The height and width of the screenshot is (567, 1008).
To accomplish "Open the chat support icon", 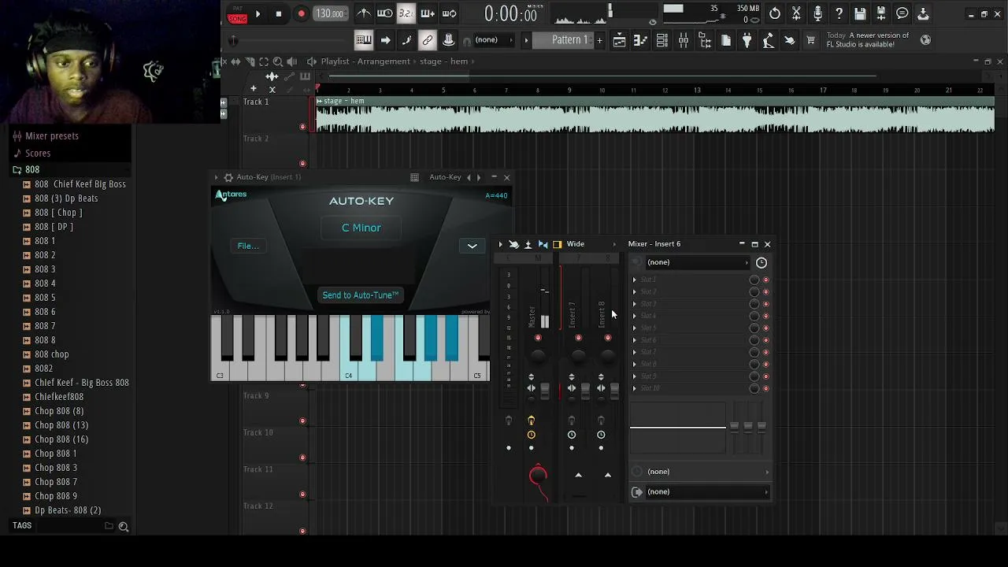I will click(902, 13).
